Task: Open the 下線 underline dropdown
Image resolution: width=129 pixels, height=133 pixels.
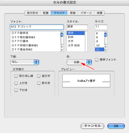Action: coord(25,62)
